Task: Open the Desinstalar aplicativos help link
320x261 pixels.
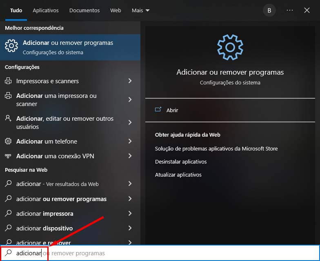Action: click(181, 162)
